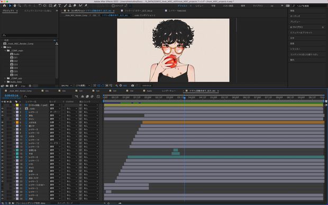Click the snapshot camera icon below viewer
Viewport: 328px width, 205px height.
(132, 85)
